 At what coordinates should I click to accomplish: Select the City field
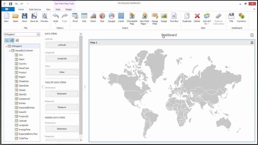click(21, 55)
